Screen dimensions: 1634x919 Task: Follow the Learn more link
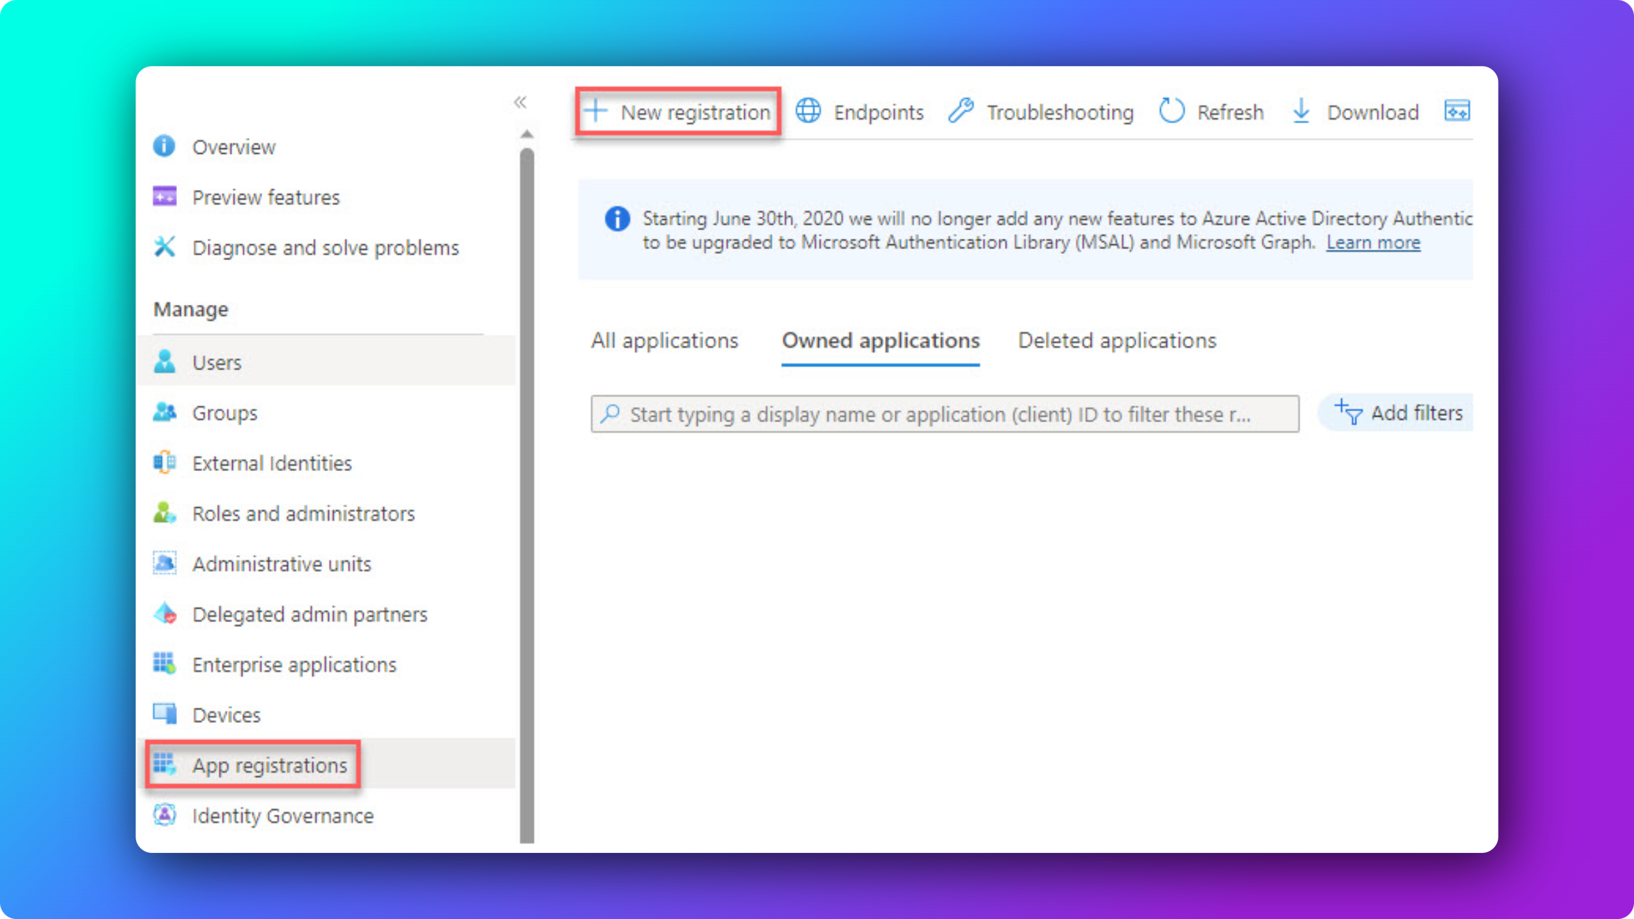pyautogui.click(x=1373, y=242)
